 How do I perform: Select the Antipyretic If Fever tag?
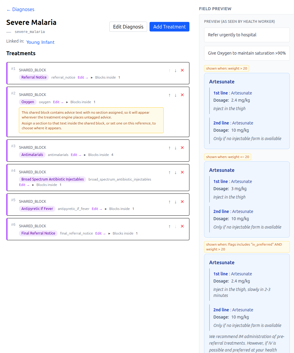click(37, 209)
